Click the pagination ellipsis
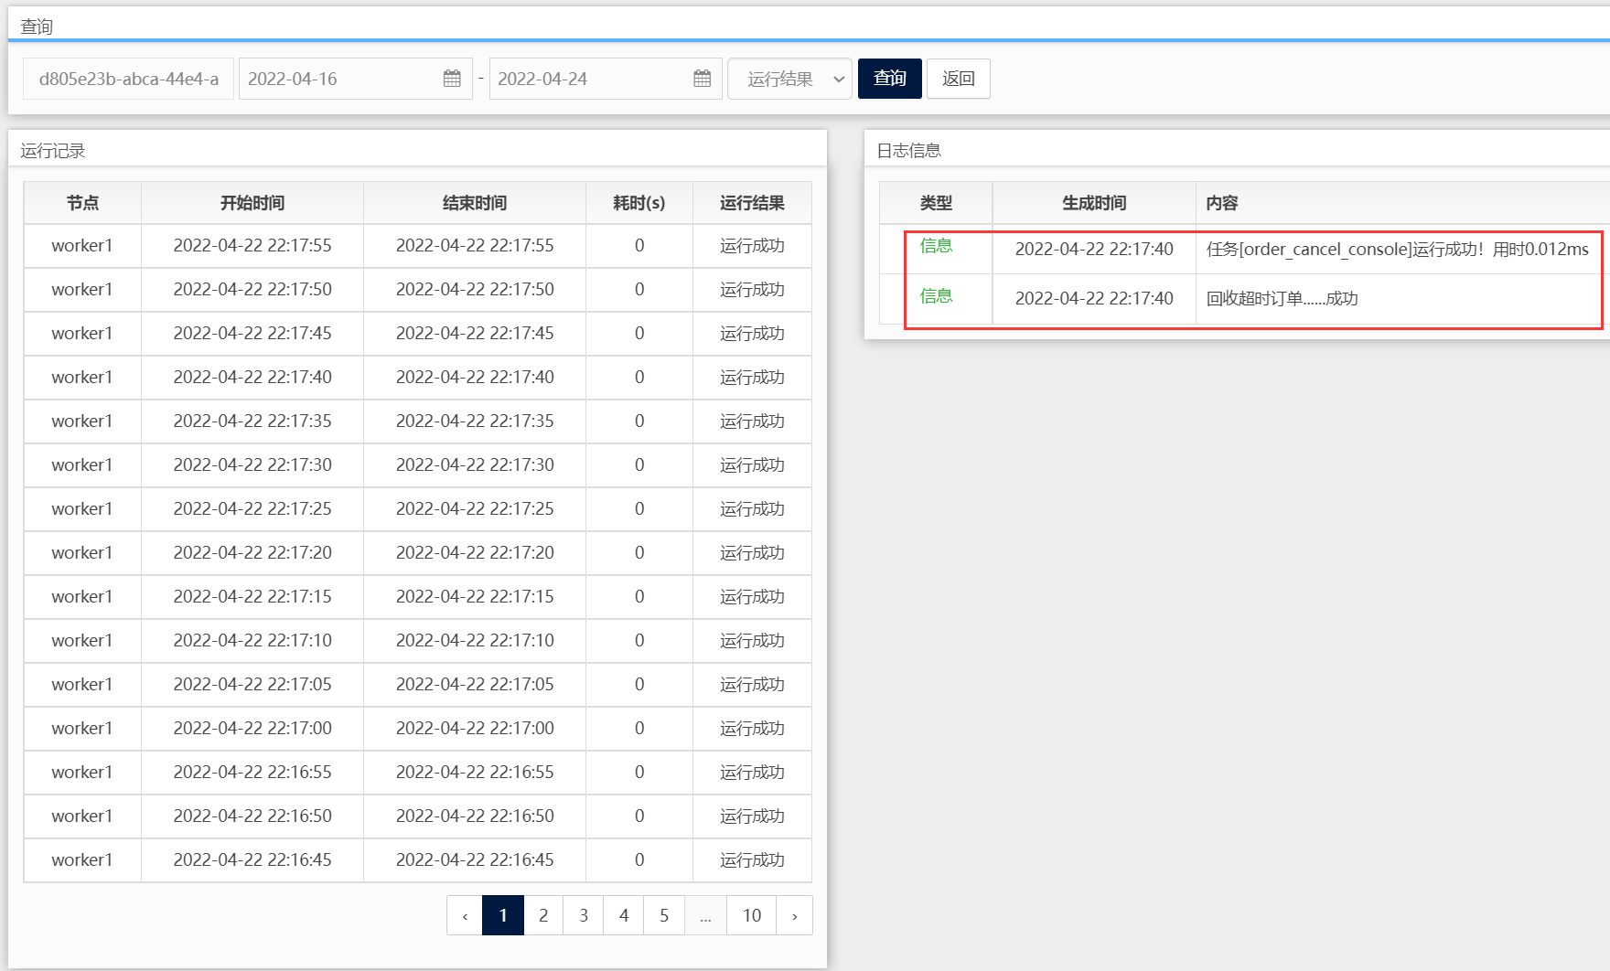The height and width of the screenshot is (971, 1610). (x=705, y=915)
